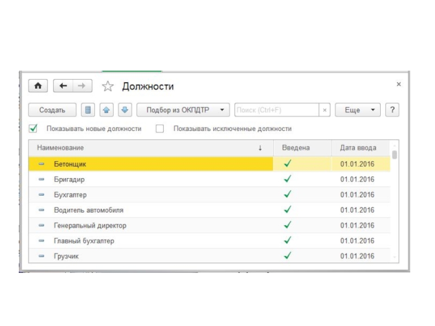Click the Home icon button

[x=38, y=86]
